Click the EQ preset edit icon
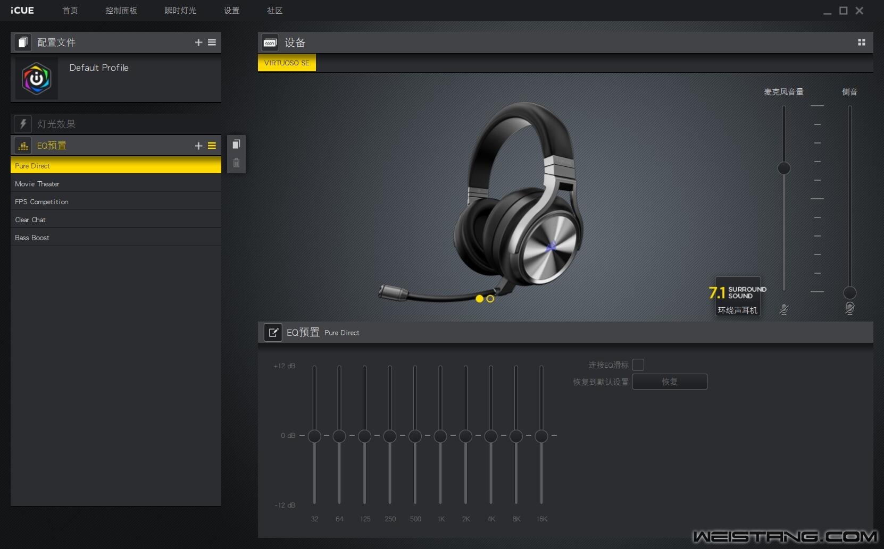The width and height of the screenshot is (884, 549). coord(273,332)
